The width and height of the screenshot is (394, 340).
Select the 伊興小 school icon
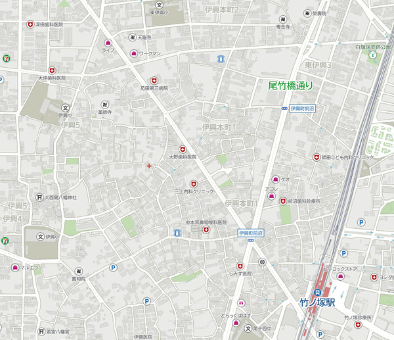[40, 237]
